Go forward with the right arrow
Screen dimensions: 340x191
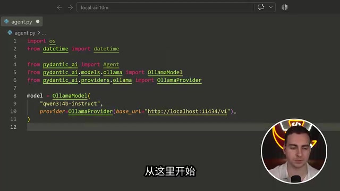(x=70, y=7)
